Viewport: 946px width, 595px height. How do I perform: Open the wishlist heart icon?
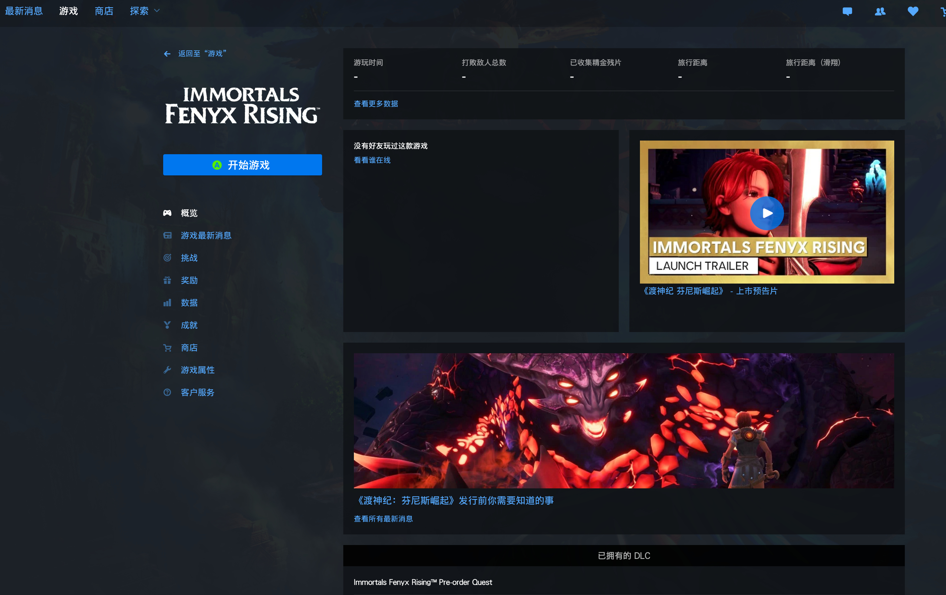[x=913, y=12]
